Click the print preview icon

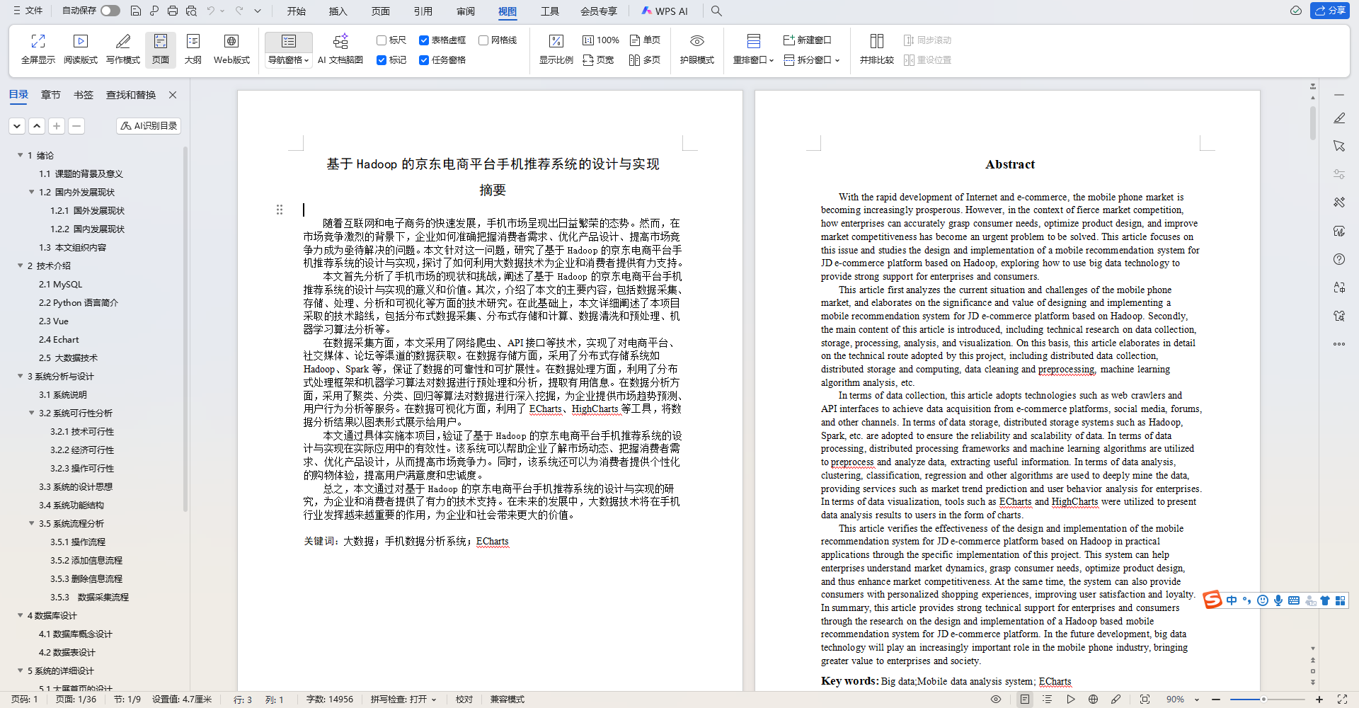pos(191,11)
